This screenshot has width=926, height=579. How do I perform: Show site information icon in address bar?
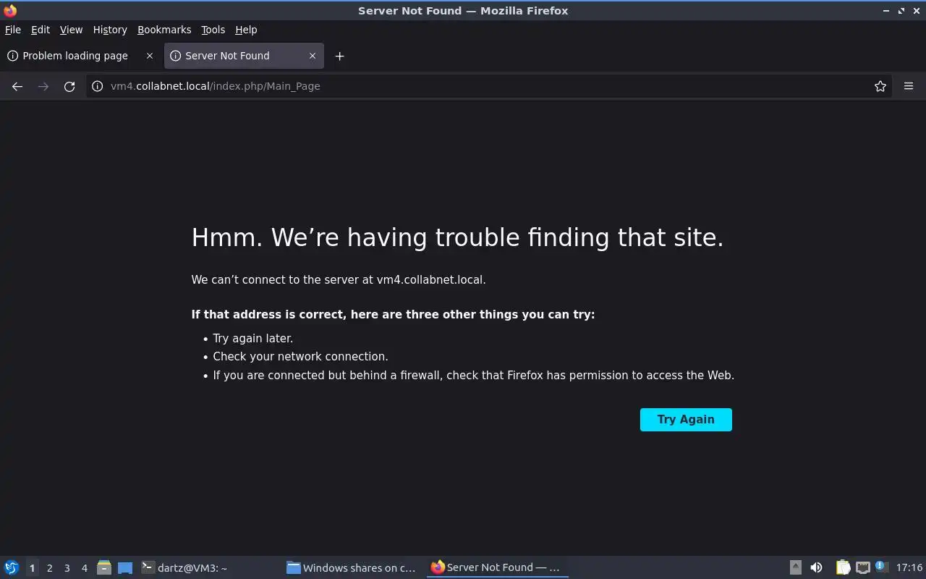point(98,86)
